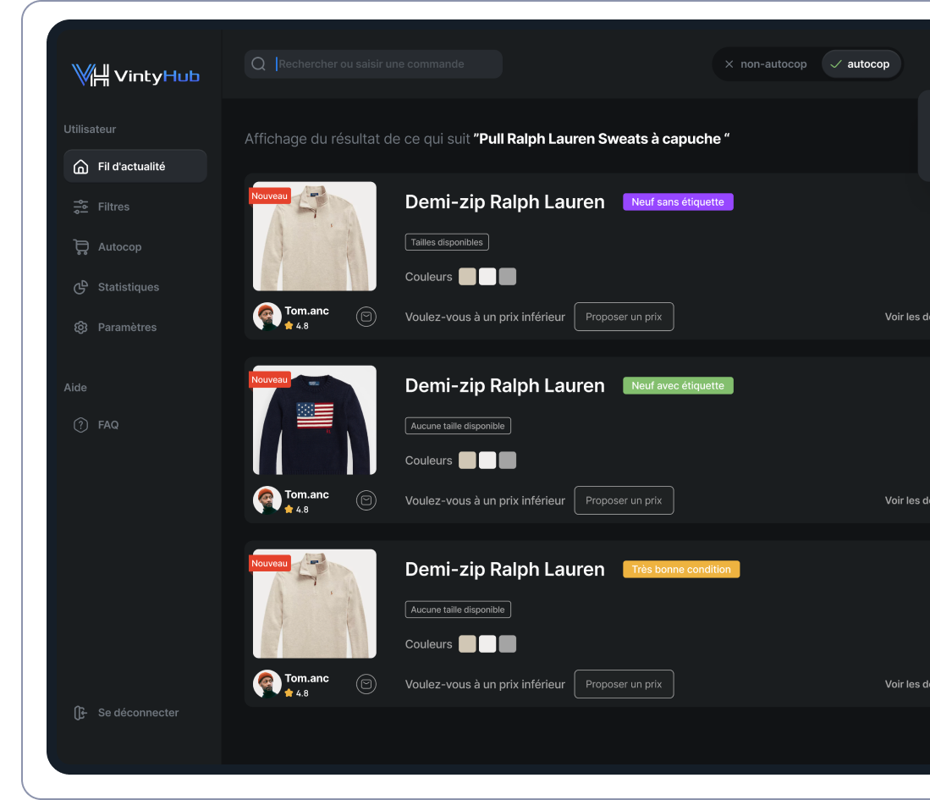Message the seller of the first listing
The image size is (930, 800).
366,317
